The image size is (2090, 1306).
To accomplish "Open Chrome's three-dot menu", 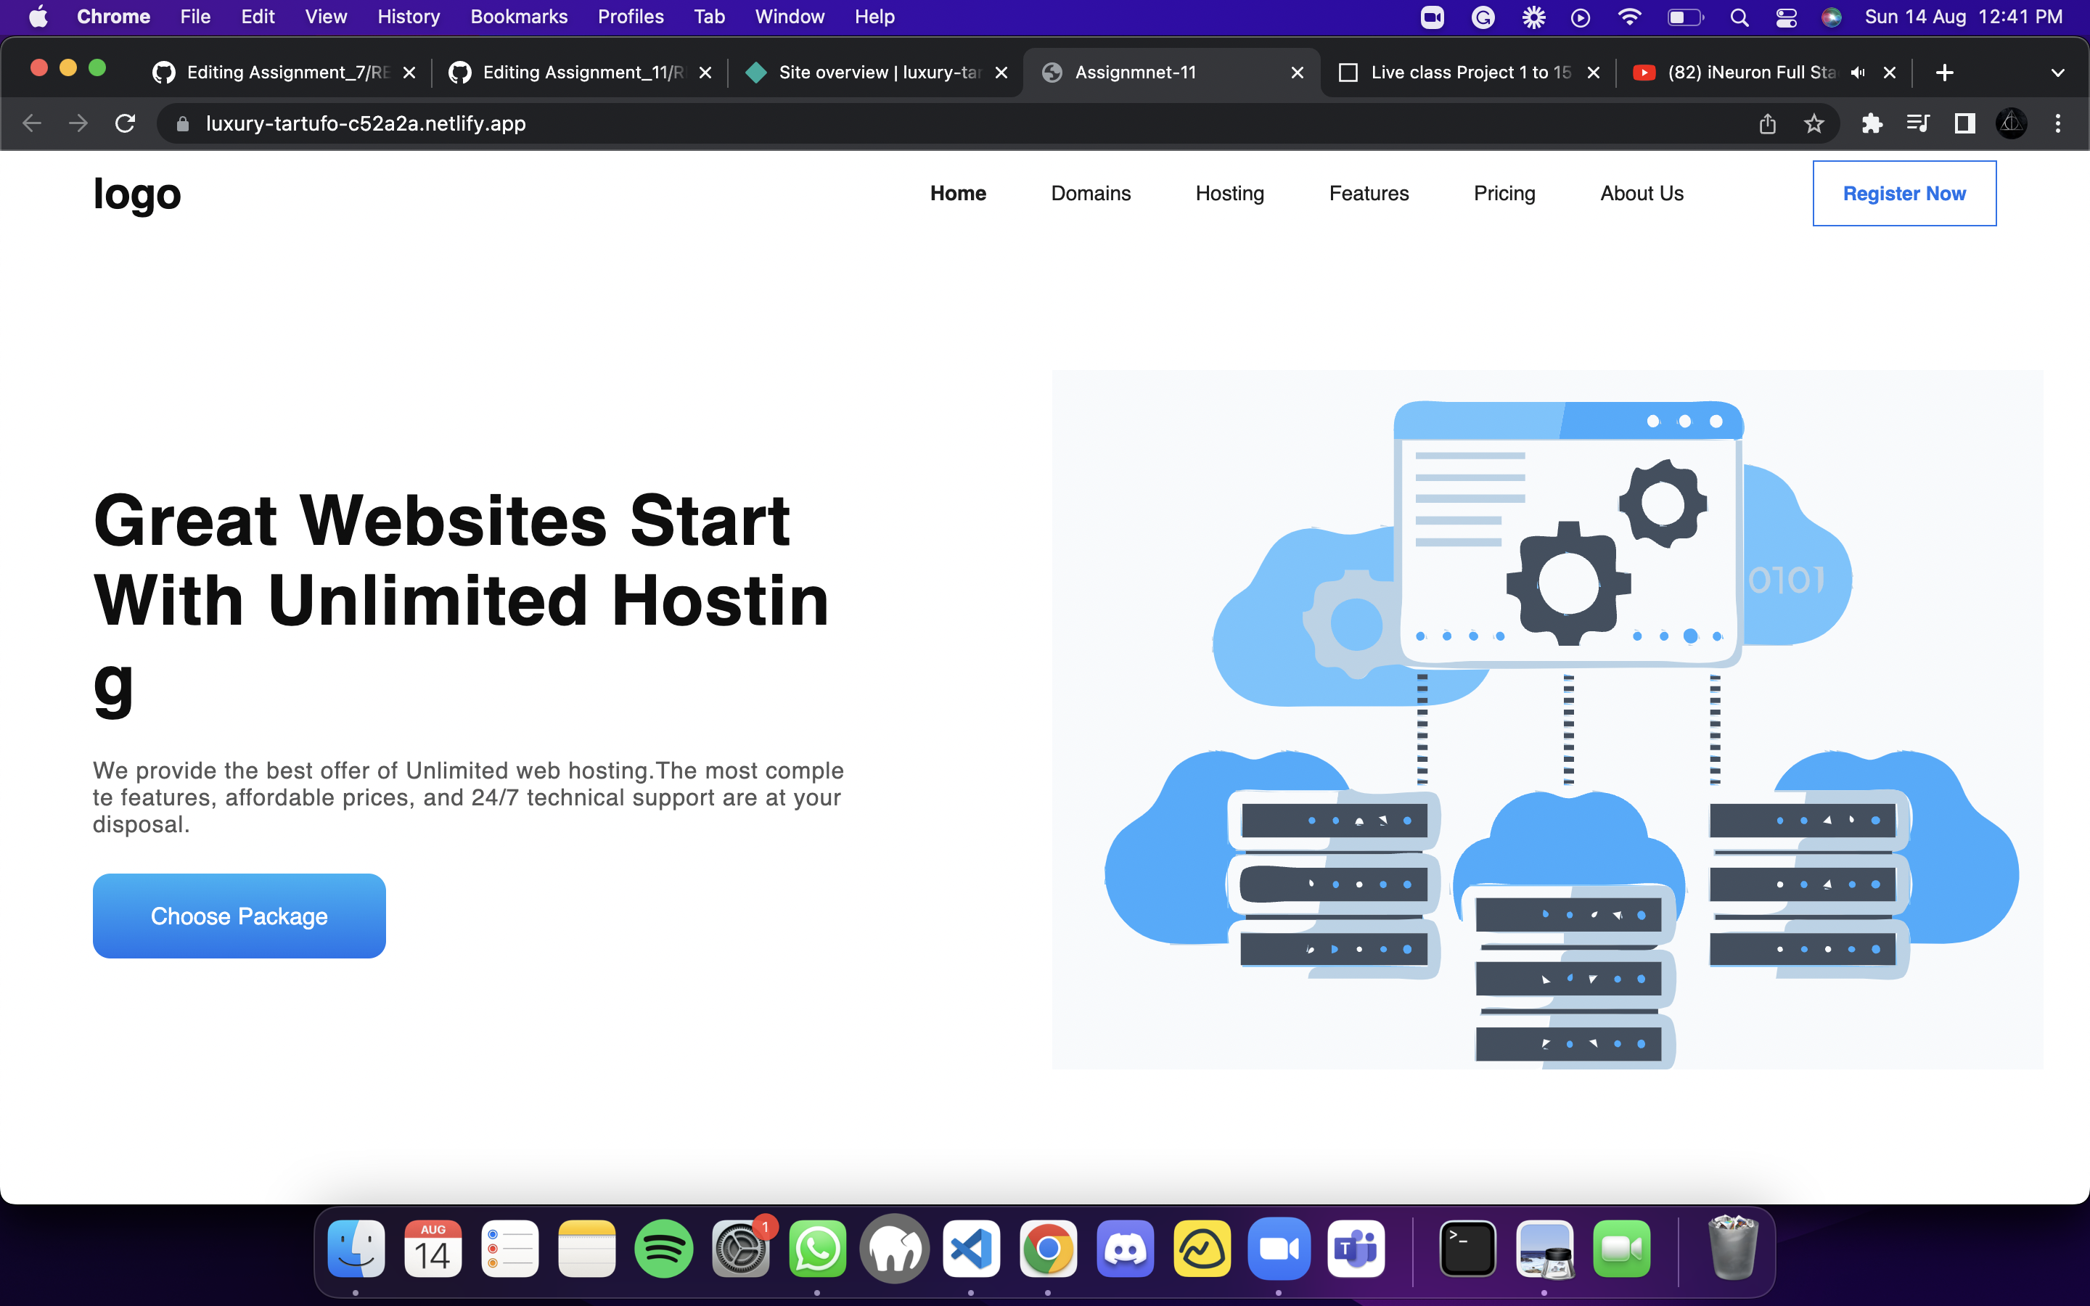I will click(2058, 123).
